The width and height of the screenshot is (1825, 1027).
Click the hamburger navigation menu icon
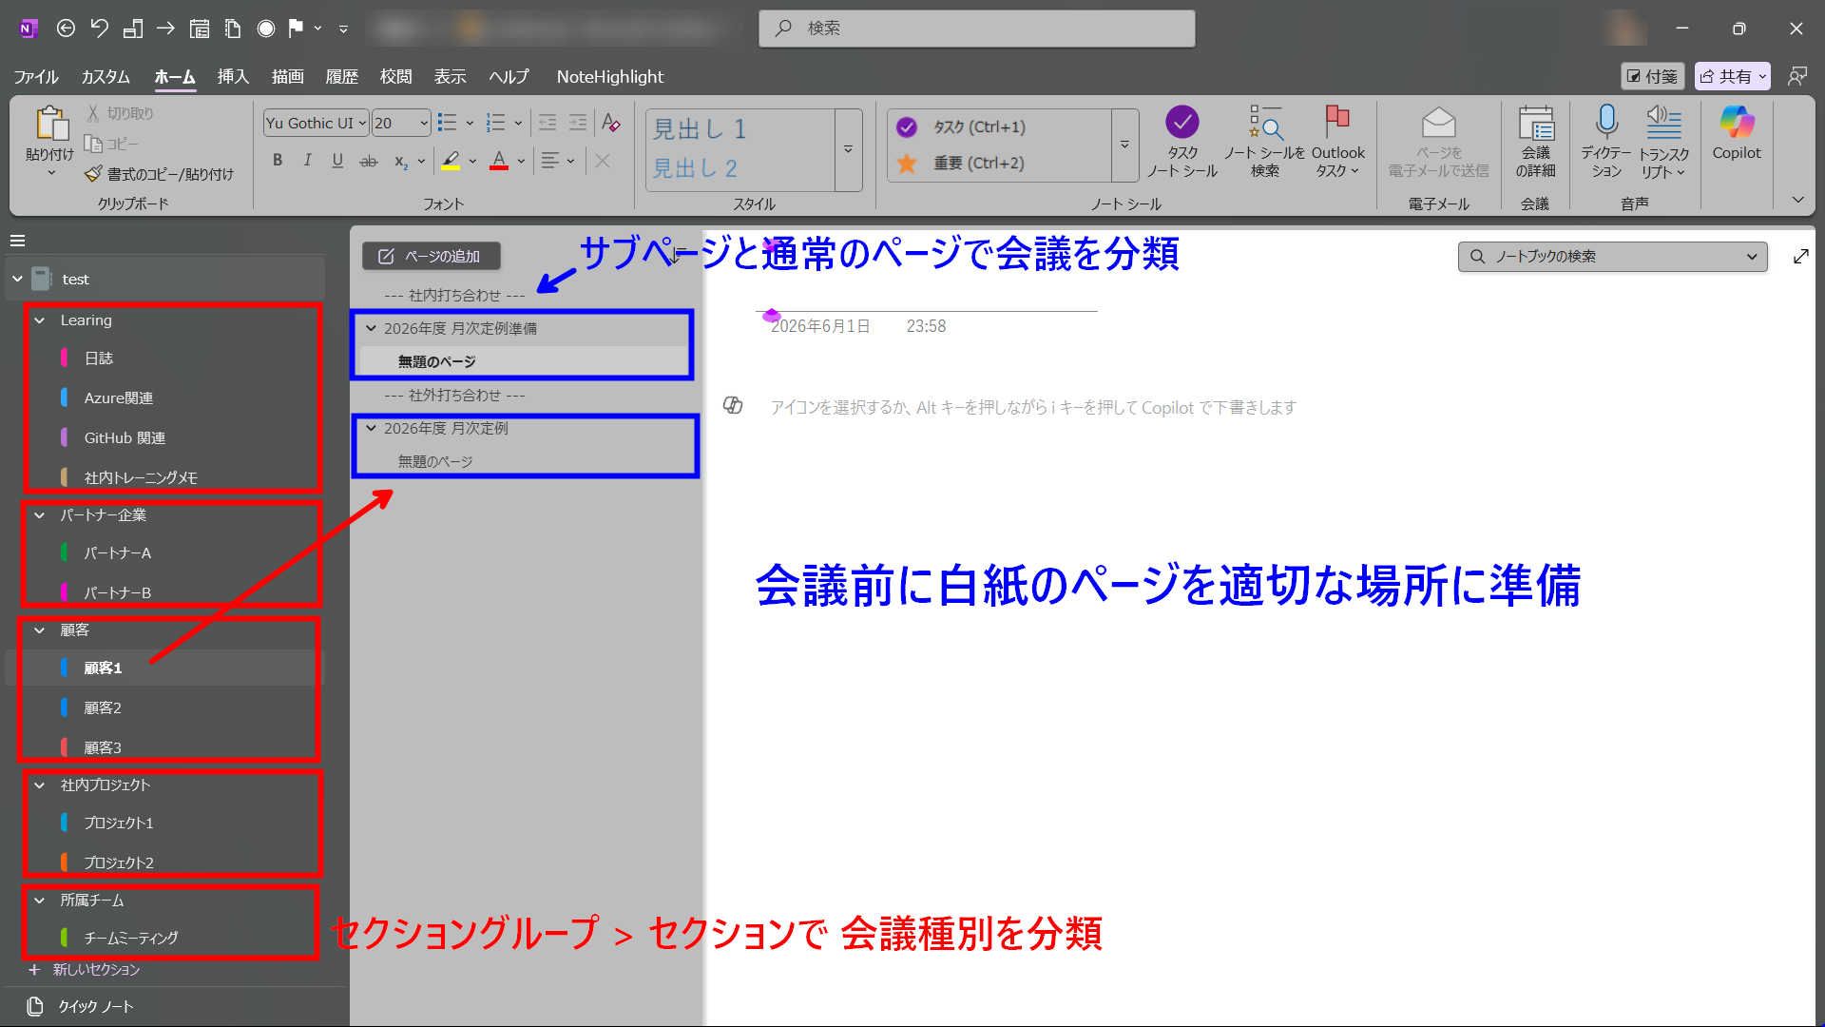pos(18,241)
